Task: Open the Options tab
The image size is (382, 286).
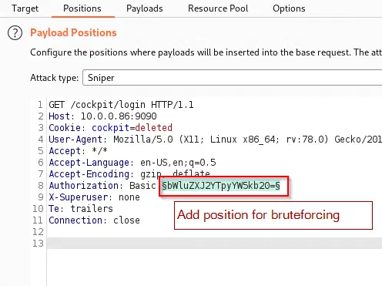Action: click(289, 8)
